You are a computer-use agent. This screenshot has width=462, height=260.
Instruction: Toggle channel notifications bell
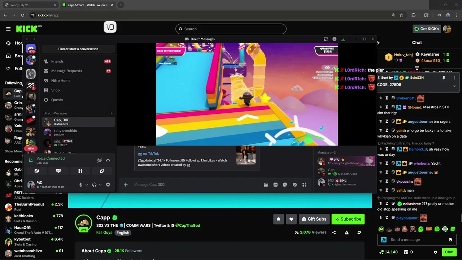click(279, 219)
